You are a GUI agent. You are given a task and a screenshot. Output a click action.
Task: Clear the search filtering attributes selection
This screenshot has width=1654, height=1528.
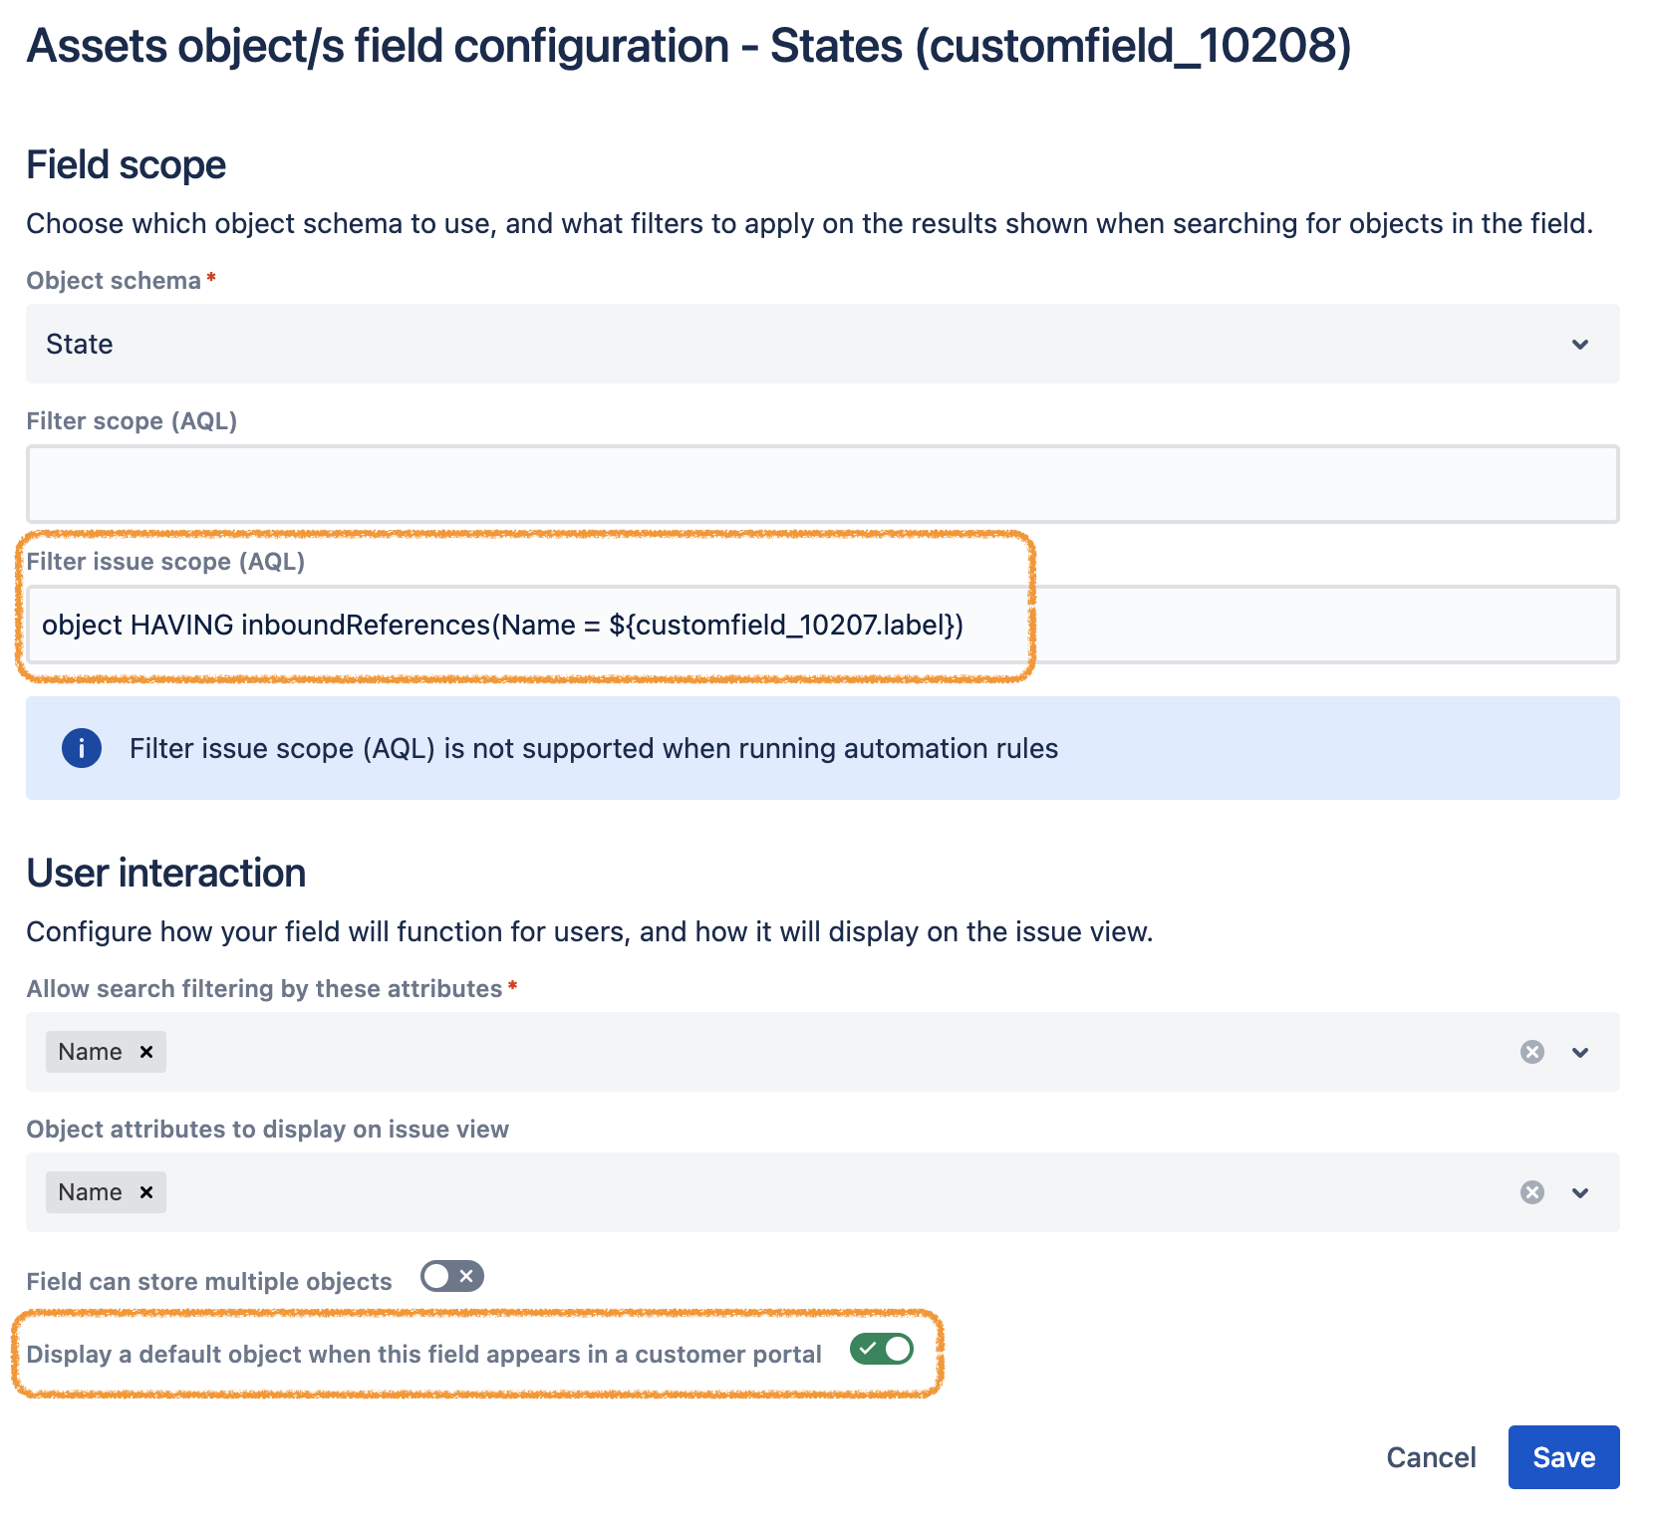[1531, 1051]
